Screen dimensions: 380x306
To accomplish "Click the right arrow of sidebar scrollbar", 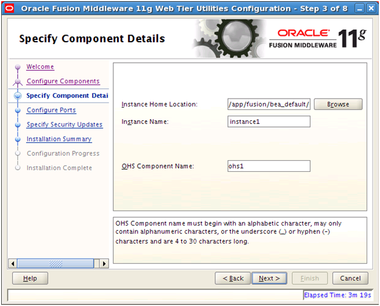I will 104,264.
